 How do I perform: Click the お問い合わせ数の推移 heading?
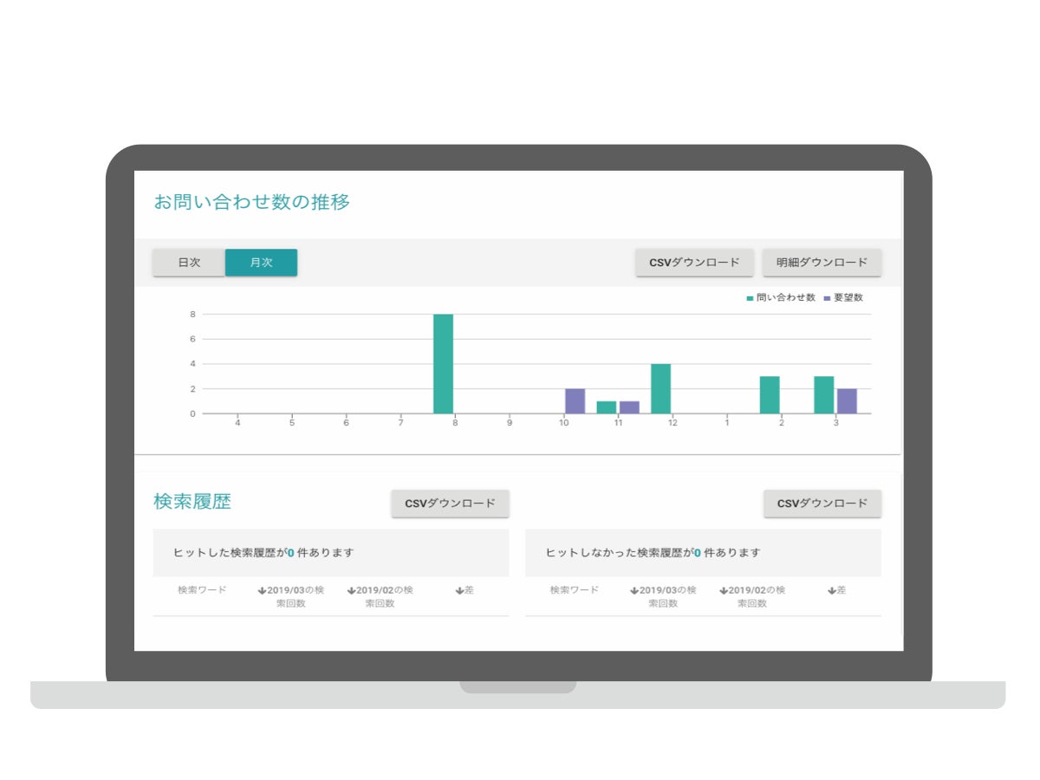[252, 202]
